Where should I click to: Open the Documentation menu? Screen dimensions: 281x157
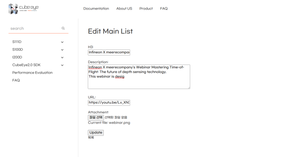(96, 9)
